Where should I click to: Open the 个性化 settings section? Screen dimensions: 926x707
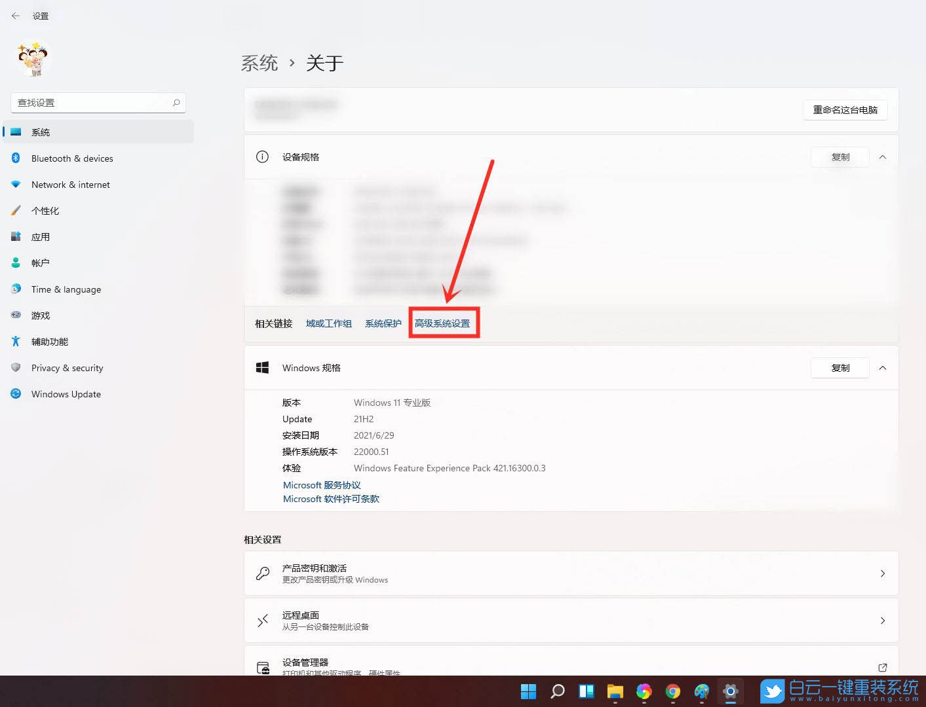pyautogui.click(x=45, y=210)
